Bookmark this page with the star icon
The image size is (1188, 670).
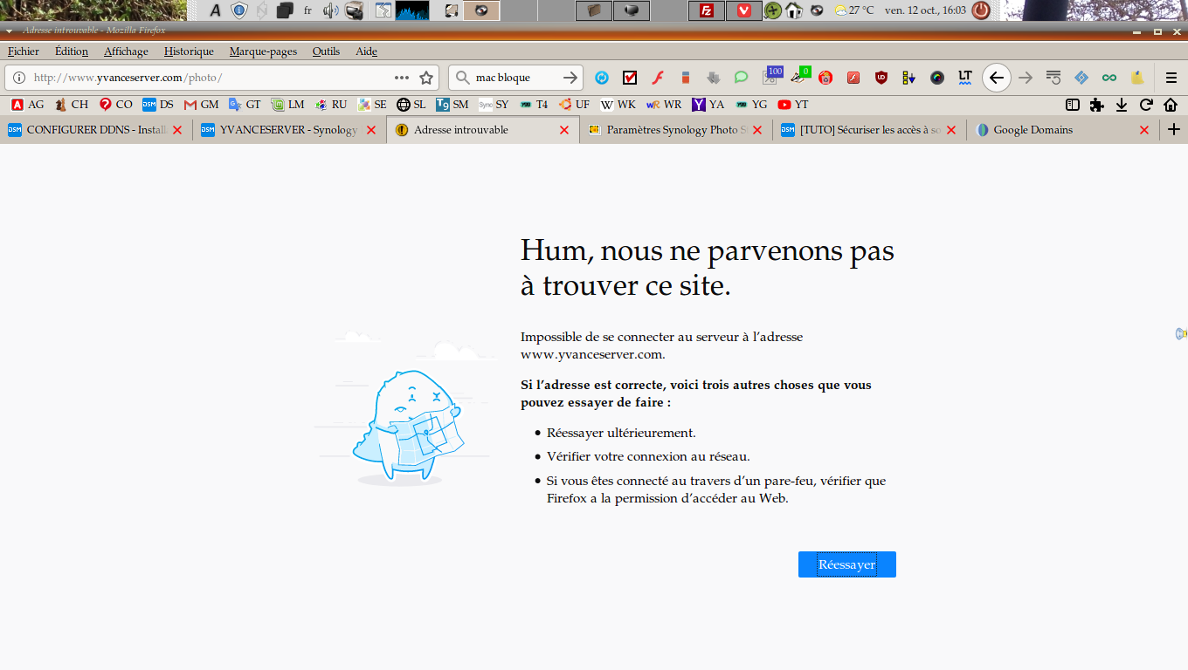(426, 78)
